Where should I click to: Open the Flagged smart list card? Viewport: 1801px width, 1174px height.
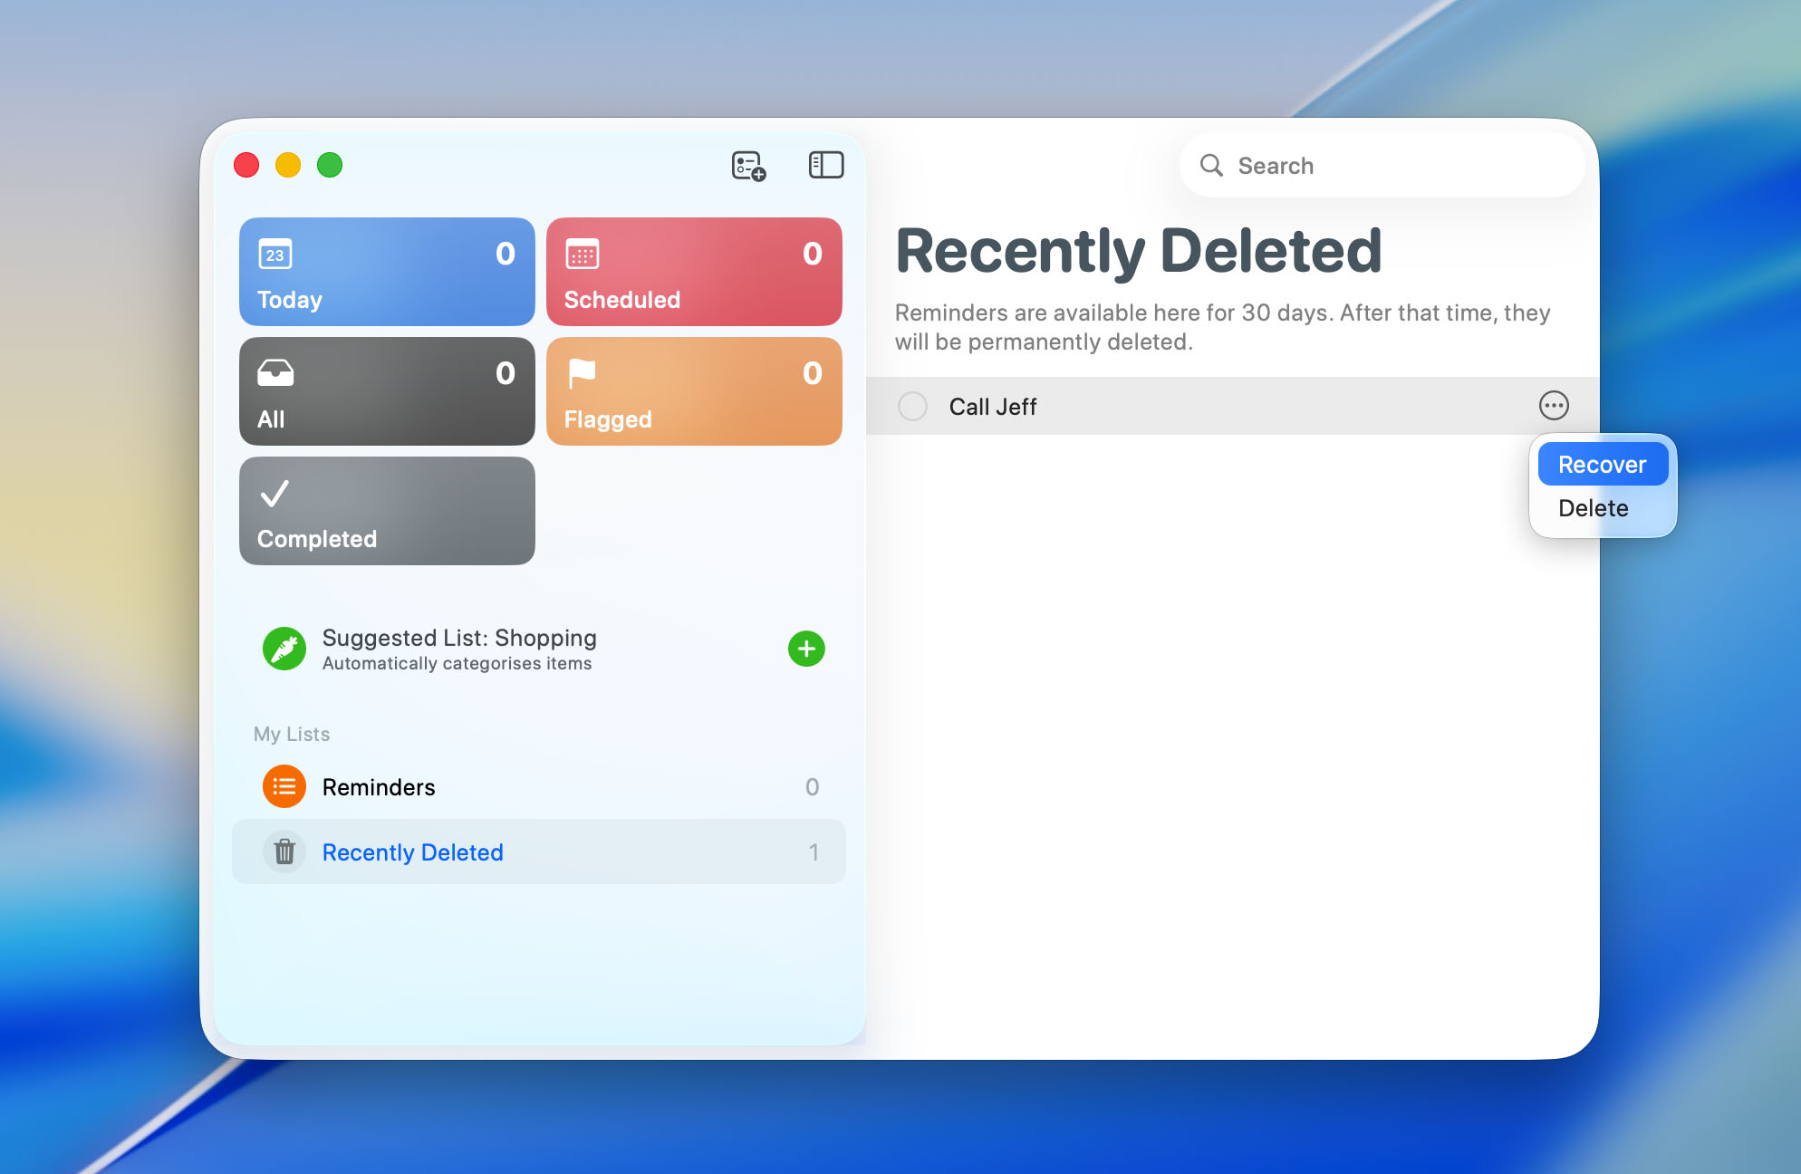pos(694,391)
